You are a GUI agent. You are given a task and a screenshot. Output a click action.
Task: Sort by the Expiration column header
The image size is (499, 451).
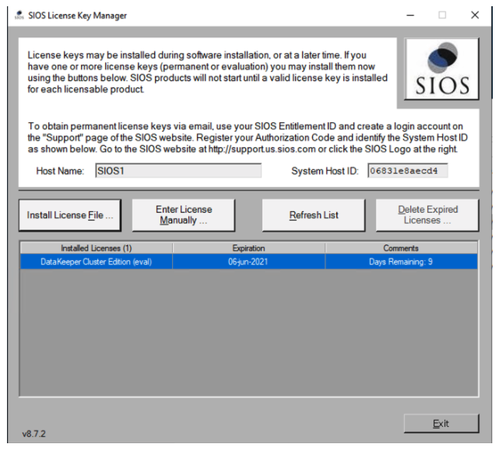248,248
